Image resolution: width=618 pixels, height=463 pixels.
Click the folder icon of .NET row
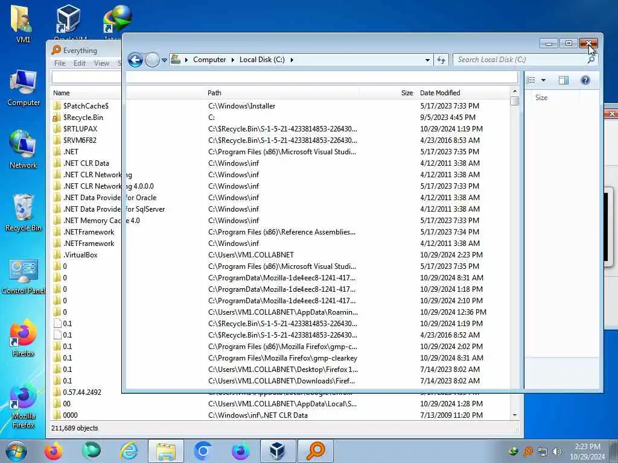[57, 151]
